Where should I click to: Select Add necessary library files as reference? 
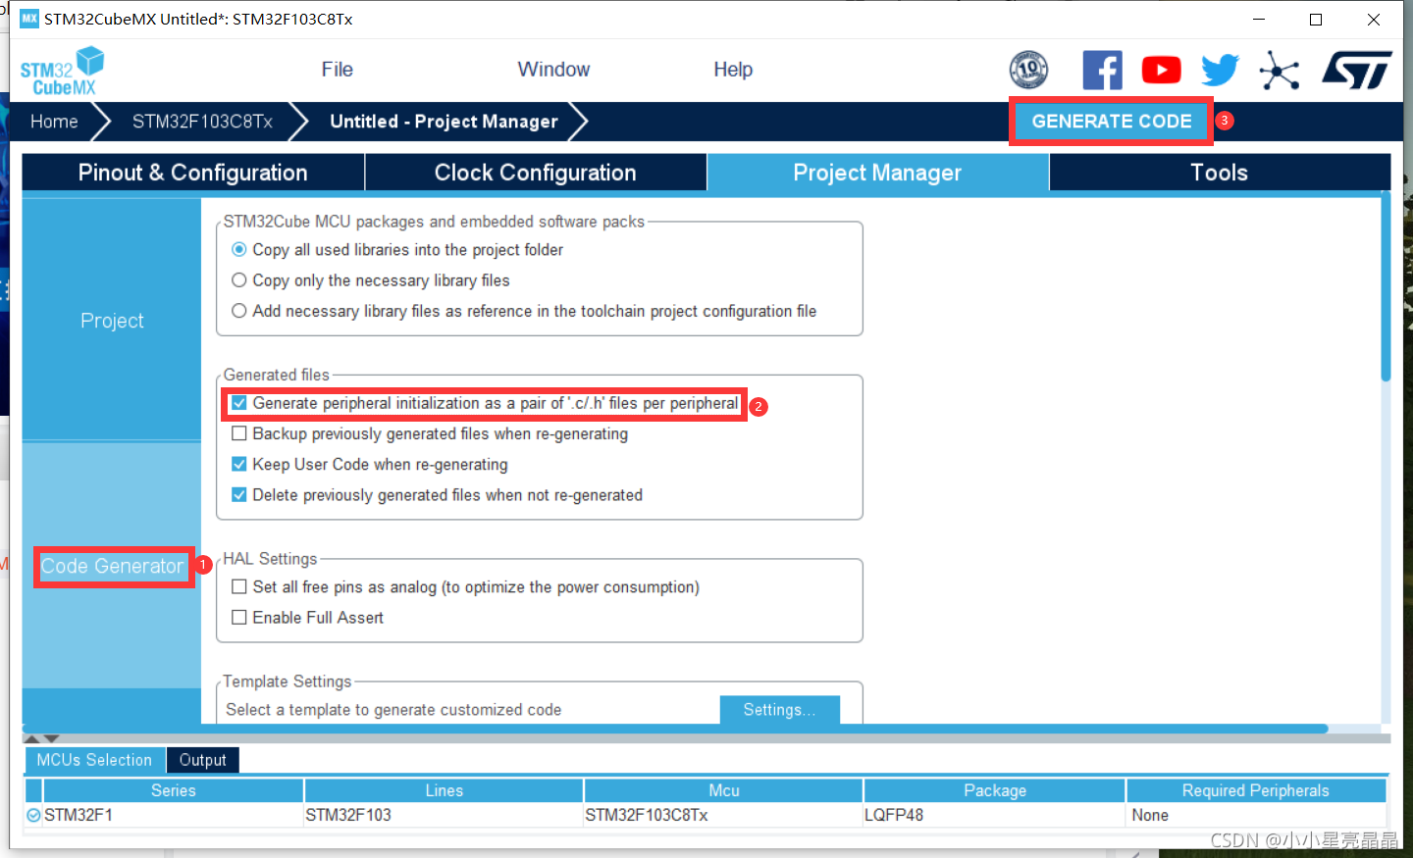tap(238, 311)
